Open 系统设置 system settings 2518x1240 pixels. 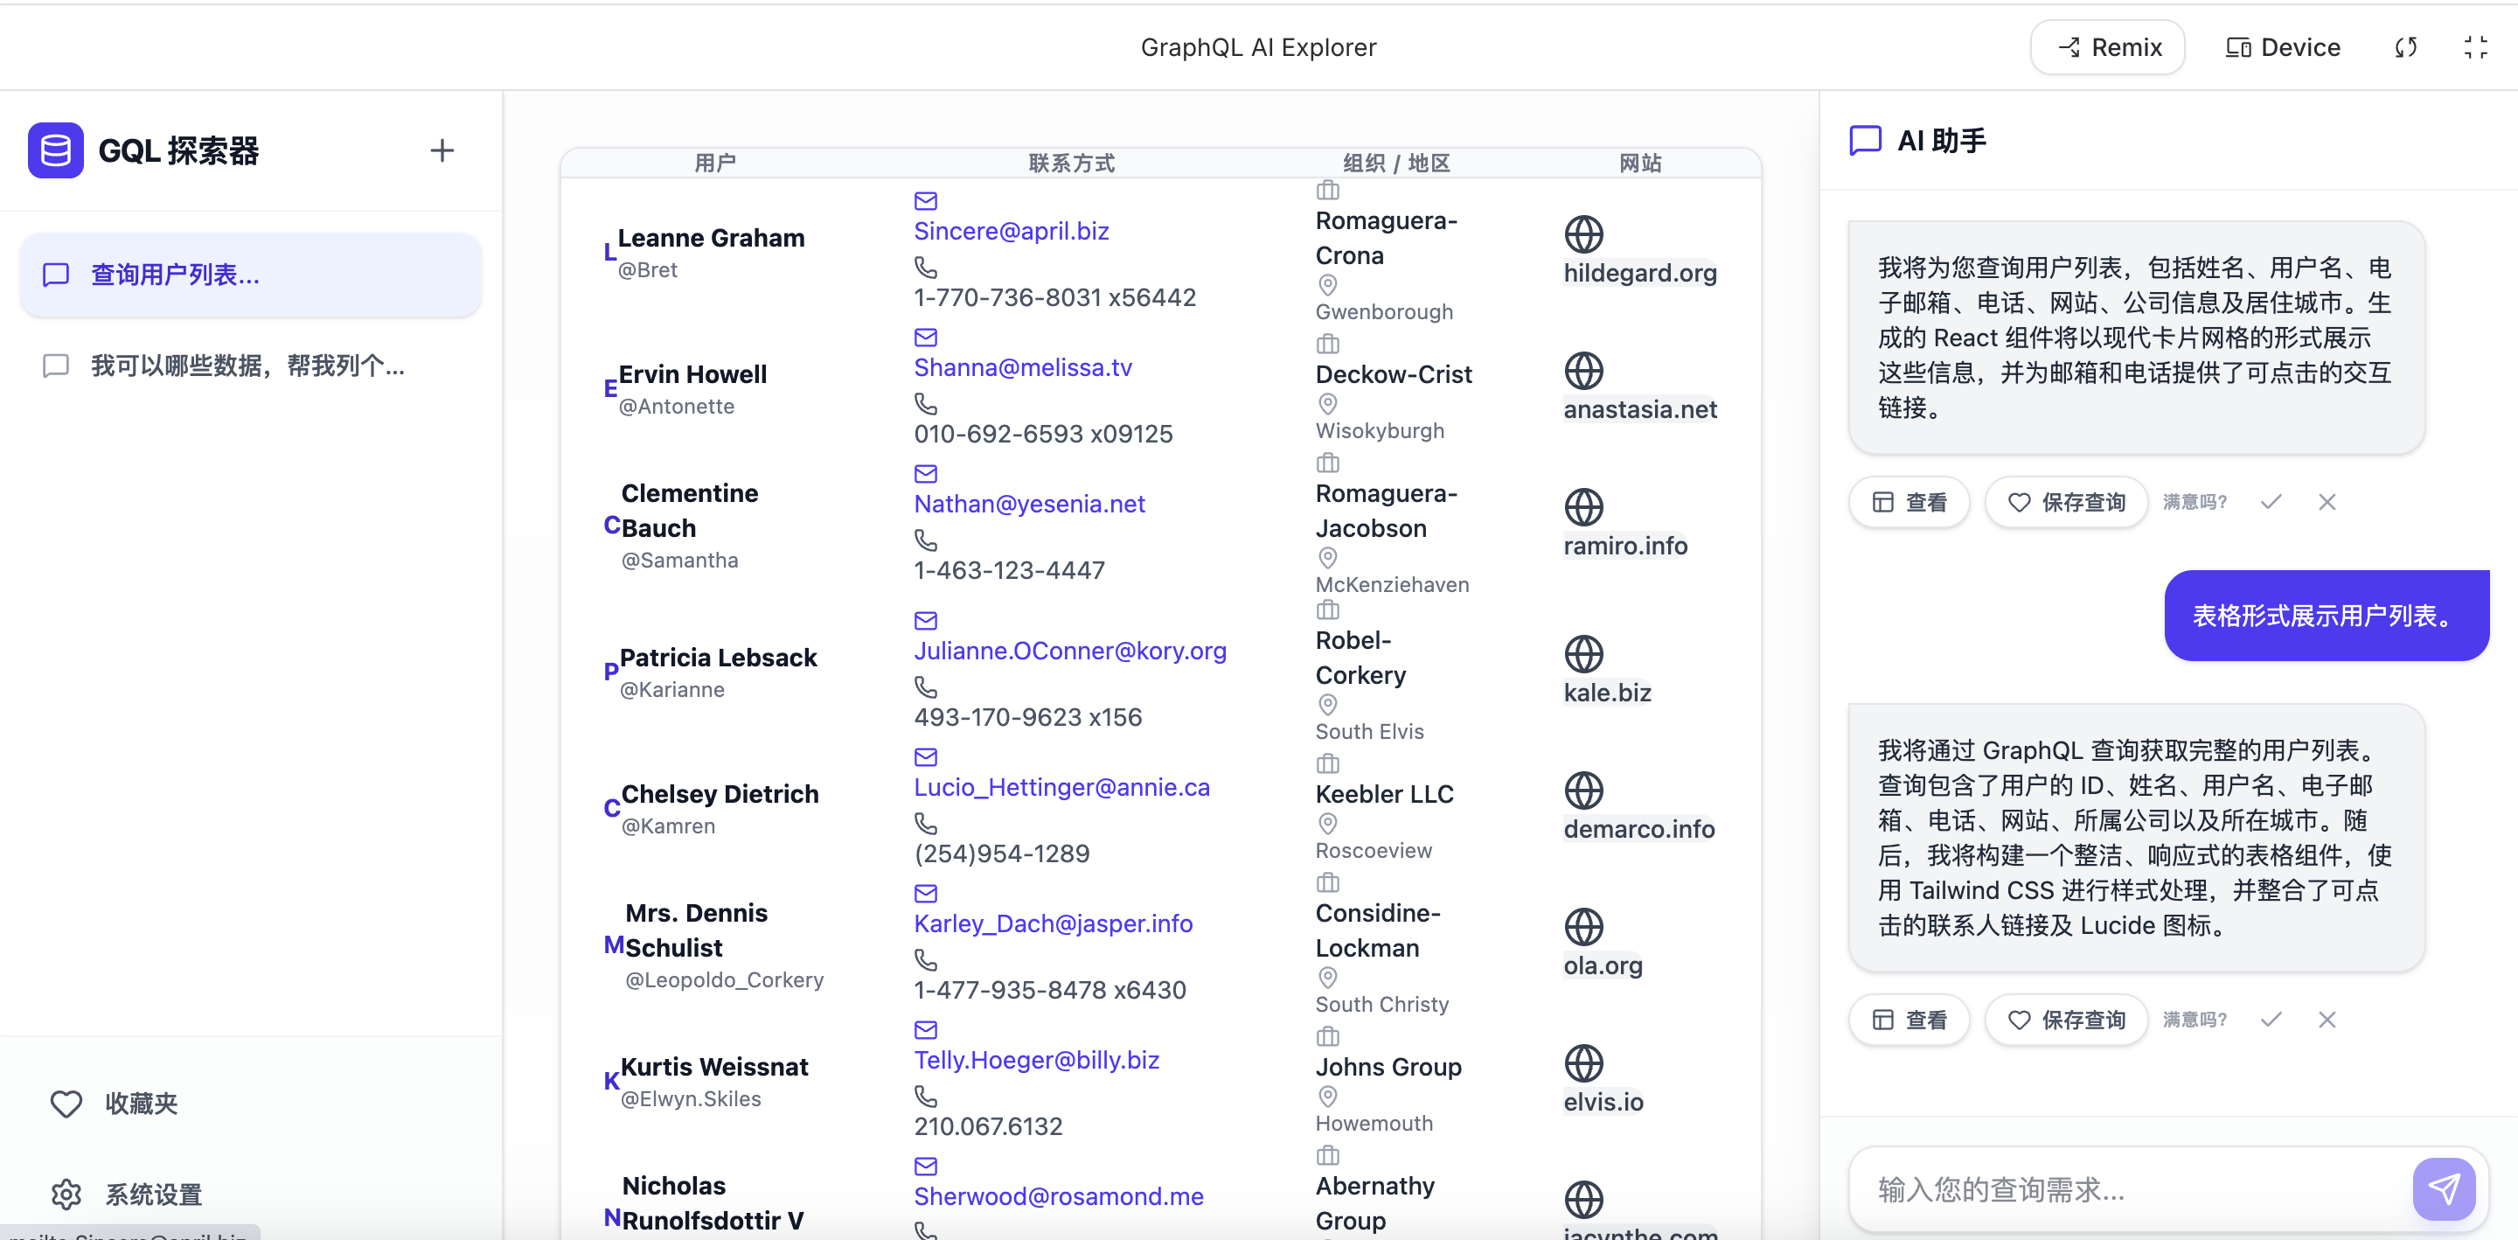154,1194
